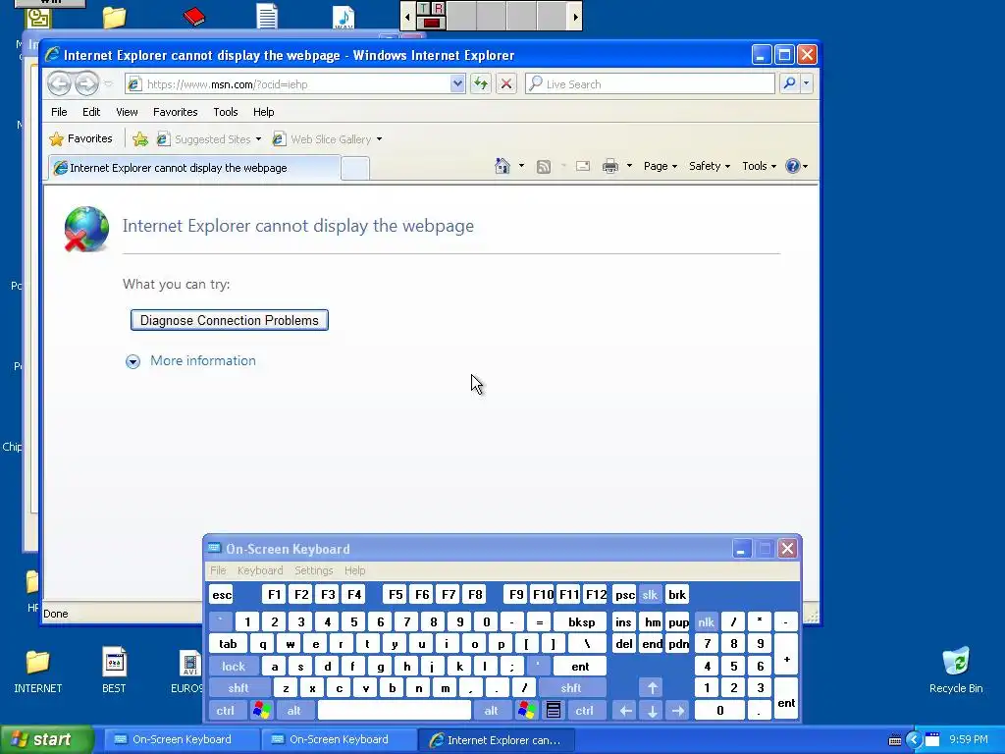Open the address bar URL history dropdown
1005x754 pixels.
pos(457,83)
